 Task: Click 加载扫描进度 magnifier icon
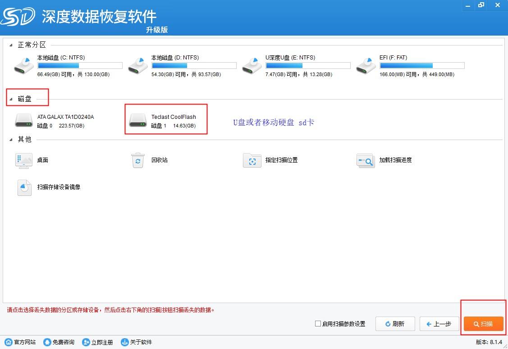pyautogui.click(x=366, y=161)
